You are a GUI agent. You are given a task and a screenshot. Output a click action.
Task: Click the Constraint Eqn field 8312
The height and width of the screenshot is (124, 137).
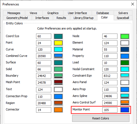click(110, 76)
